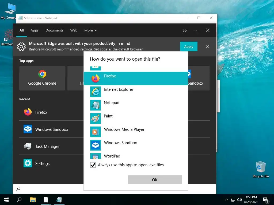This screenshot has width=274, height=205.
Task: Open notification action center icon
Action: (x=265, y=200)
